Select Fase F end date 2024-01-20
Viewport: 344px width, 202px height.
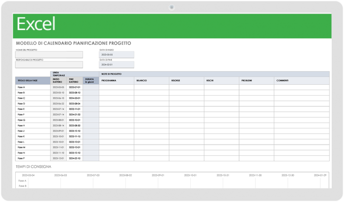pos(75,115)
